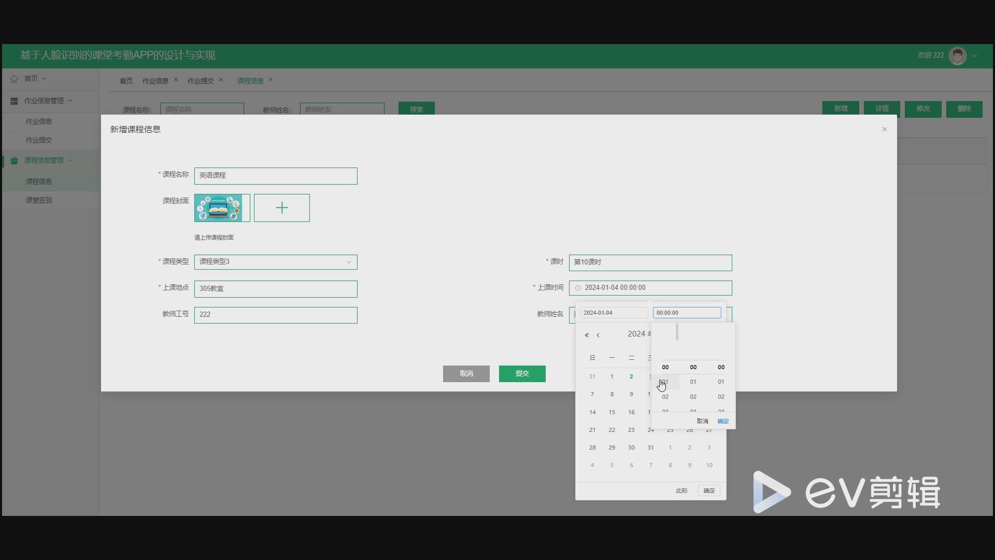The width and height of the screenshot is (995, 560).
Task: Click the previous year double-arrow in calendar
Action: pos(587,335)
